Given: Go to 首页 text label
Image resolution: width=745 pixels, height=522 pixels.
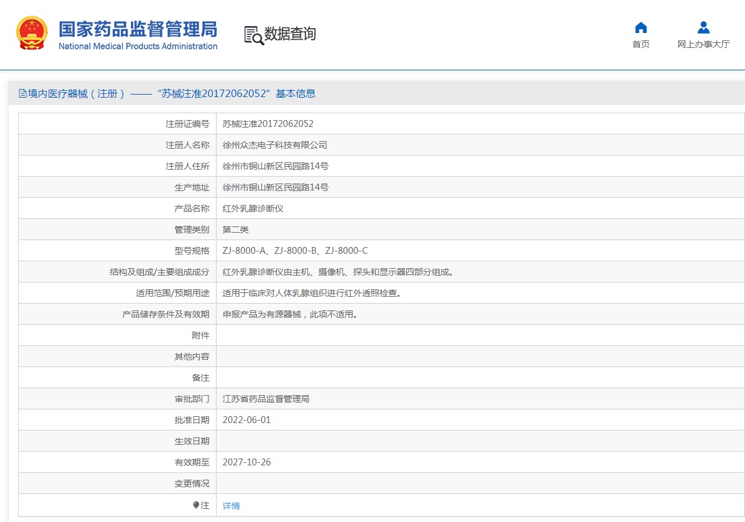Looking at the screenshot, I should pyautogui.click(x=640, y=44).
